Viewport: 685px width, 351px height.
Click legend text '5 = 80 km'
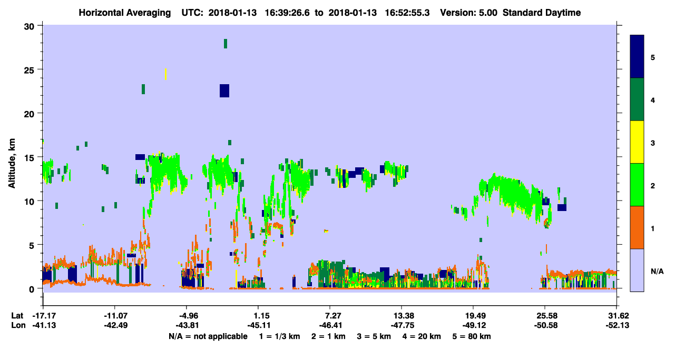click(472, 336)
